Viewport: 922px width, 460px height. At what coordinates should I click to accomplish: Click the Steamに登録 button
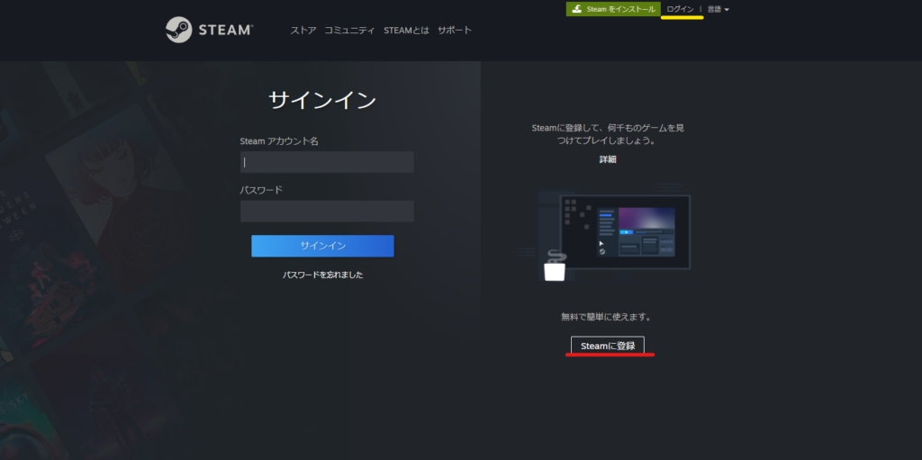point(608,346)
